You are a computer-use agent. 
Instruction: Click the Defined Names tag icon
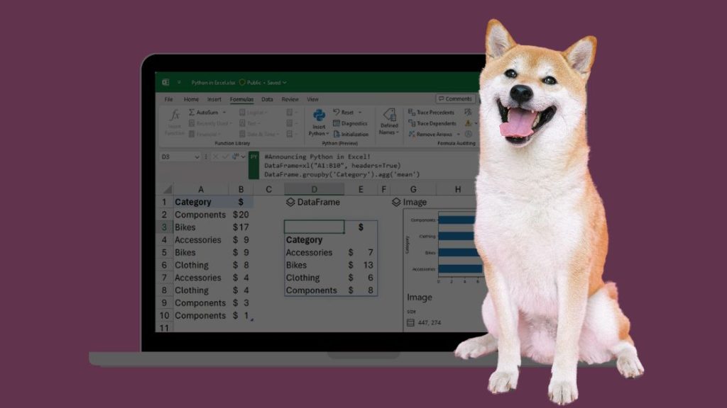point(389,114)
